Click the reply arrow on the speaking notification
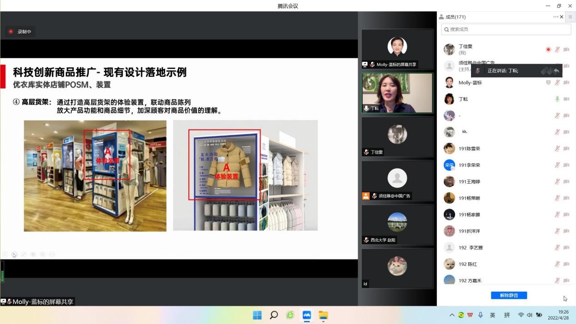The height and width of the screenshot is (324, 576). point(556,71)
